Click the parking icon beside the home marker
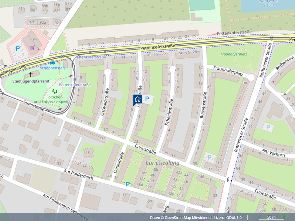Screen dimensions: 295x221 click(x=147, y=99)
